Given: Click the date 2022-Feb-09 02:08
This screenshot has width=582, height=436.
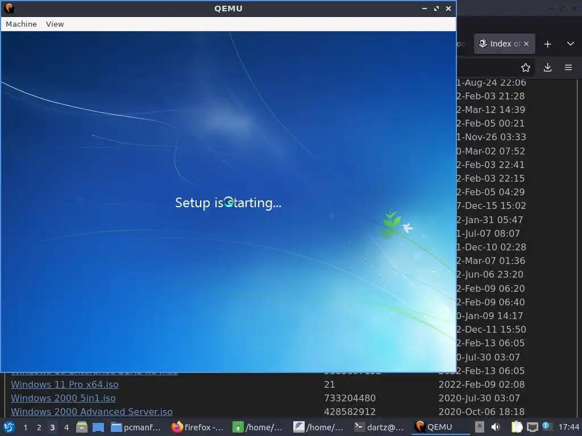Looking at the screenshot, I should click(481, 384).
